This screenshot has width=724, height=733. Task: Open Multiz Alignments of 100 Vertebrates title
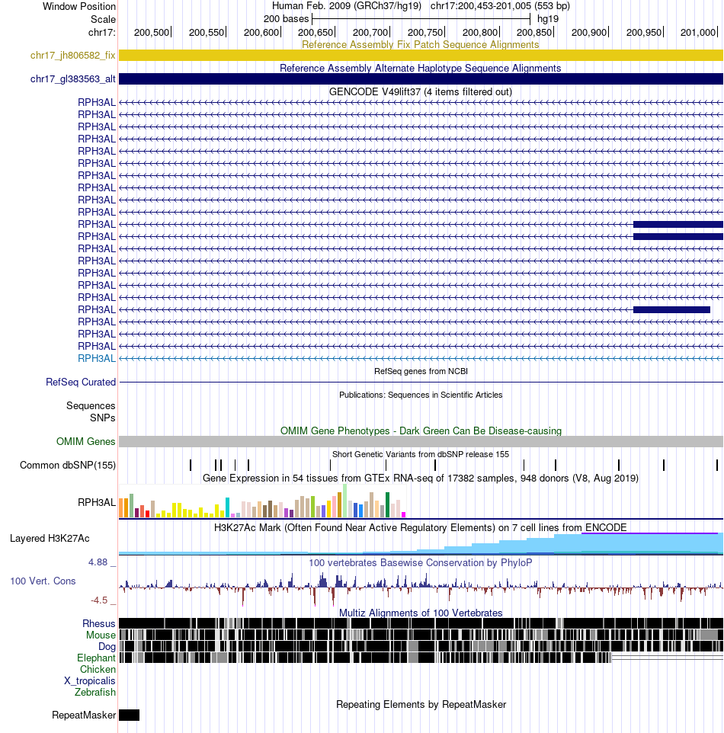[421, 613]
